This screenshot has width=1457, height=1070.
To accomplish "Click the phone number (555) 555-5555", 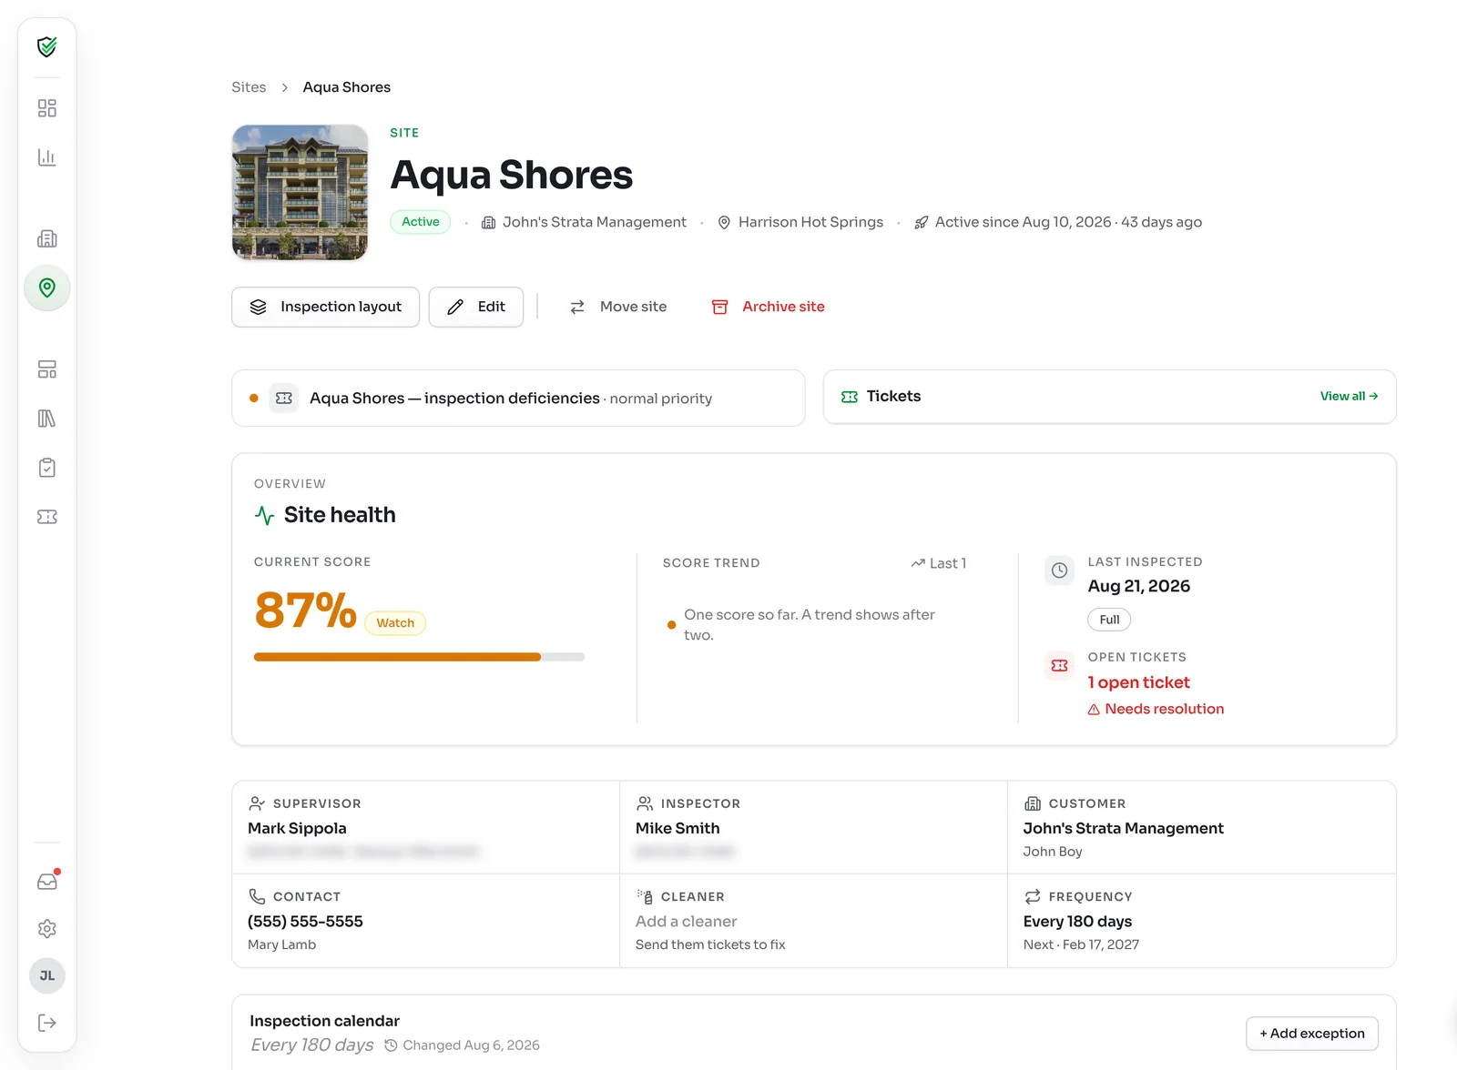I will click(x=305, y=922).
